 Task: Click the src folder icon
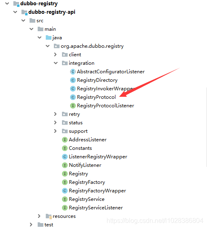tap(32, 21)
